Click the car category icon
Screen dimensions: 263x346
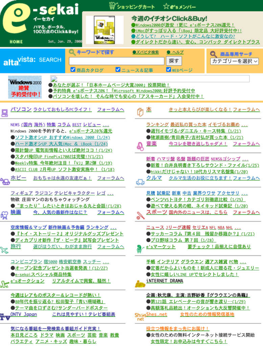[140, 182]
